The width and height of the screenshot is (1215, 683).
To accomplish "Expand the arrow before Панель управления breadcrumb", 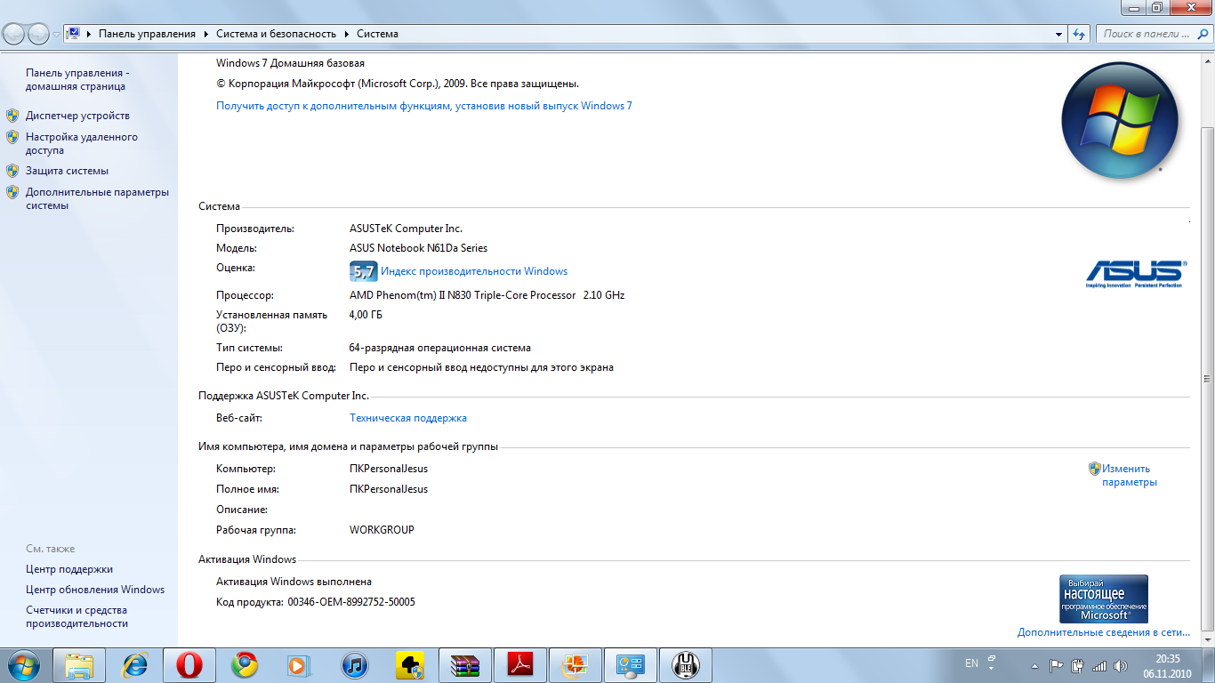I will tap(89, 34).
